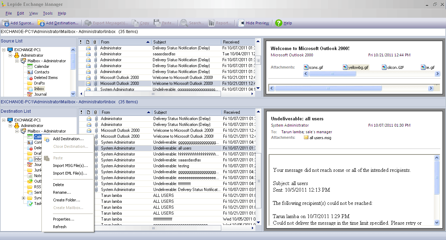This screenshot has width=446, height=240.
Task: Click the Hide Preview toolbar icon
Action: point(241,23)
